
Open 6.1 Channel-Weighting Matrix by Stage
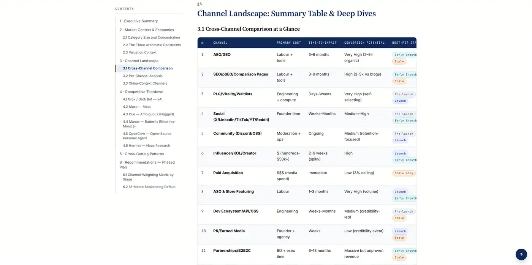148,177
